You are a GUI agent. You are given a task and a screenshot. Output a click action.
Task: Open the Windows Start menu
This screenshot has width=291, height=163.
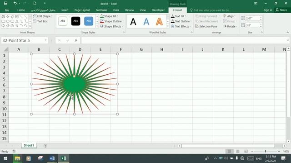(x=5, y=158)
